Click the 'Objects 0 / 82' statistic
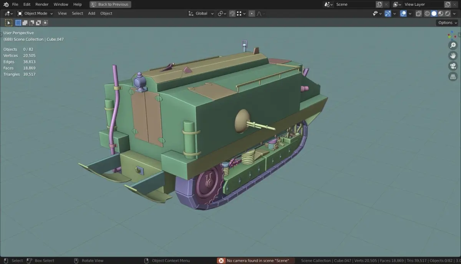The height and width of the screenshot is (264, 461). [x=18, y=49]
